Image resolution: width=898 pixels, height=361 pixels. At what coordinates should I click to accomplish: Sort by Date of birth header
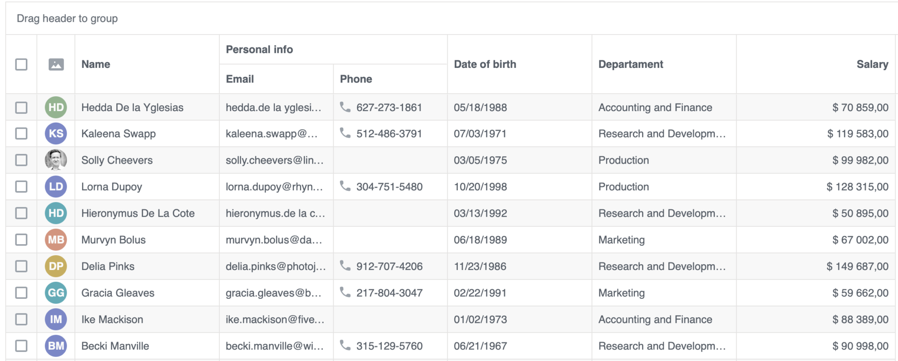tap(520, 64)
